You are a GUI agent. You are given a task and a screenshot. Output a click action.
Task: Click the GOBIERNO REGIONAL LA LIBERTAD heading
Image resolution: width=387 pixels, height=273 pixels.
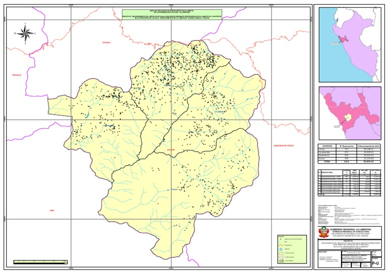[x=351, y=229]
